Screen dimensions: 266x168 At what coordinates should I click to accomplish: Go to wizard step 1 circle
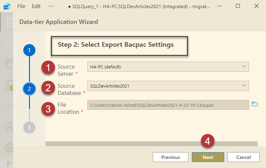point(29,51)
